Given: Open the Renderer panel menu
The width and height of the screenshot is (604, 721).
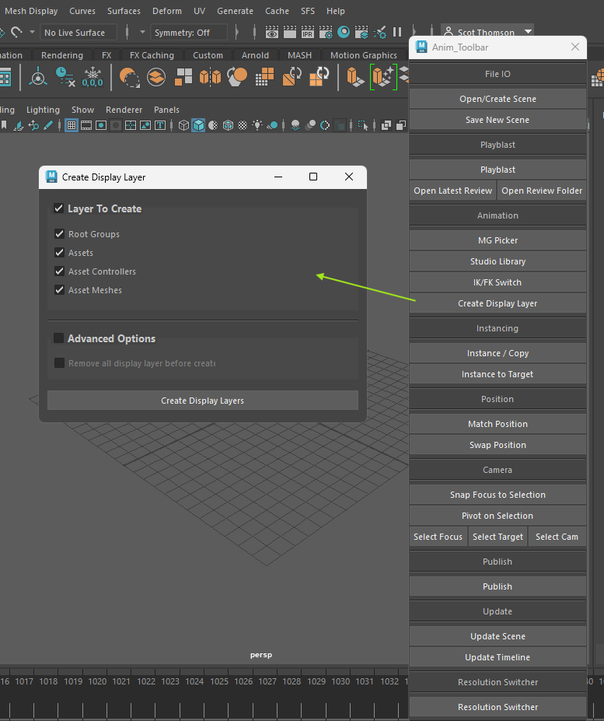Looking at the screenshot, I should pos(124,110).
